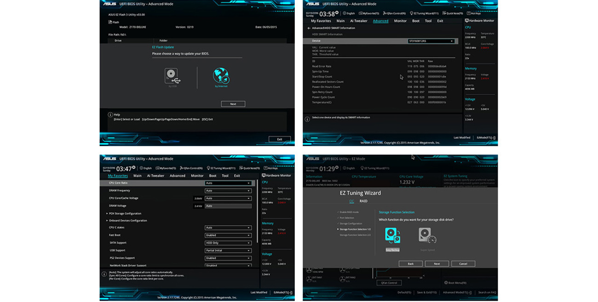Screen dimensions: 598x302
Task: Click Advanced Mode(F7) in EZ Mode footer
Action: click(x=457, y=292)
